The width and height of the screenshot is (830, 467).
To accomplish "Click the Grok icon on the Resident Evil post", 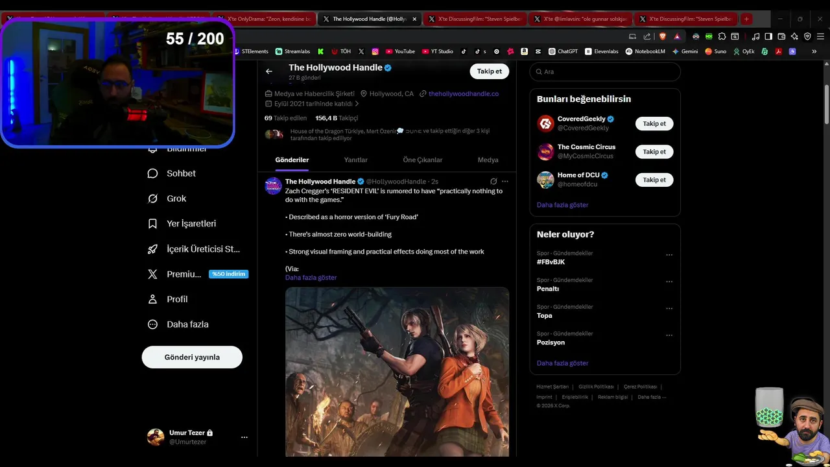I will click(x=493, y=182).
